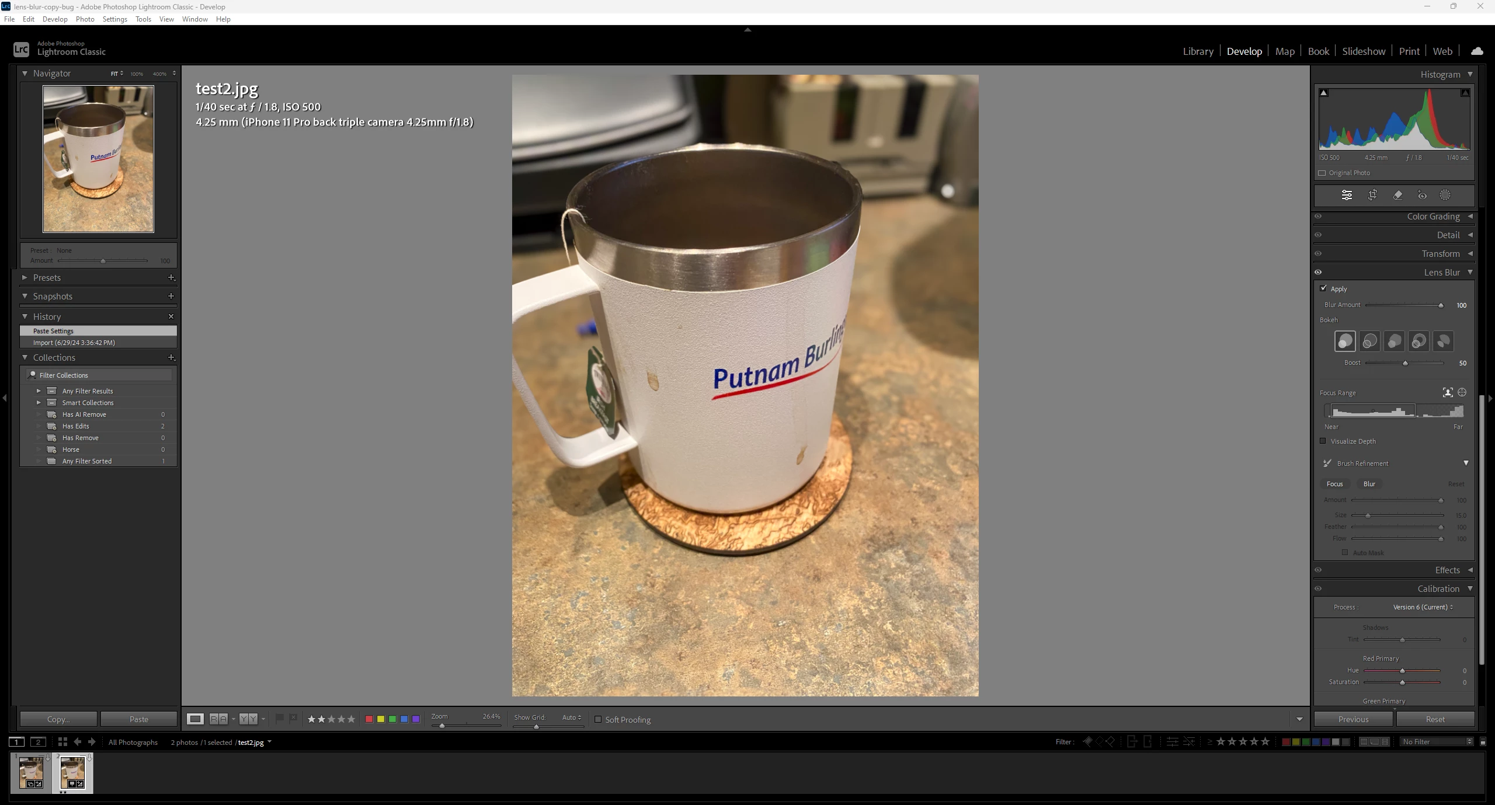
Task: Click the Grid view icon in filmstrip bar
Action: tap(62, 741)
